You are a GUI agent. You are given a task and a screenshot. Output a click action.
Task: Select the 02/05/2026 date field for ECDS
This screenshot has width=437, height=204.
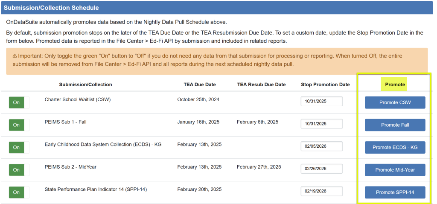pos(321,146)
